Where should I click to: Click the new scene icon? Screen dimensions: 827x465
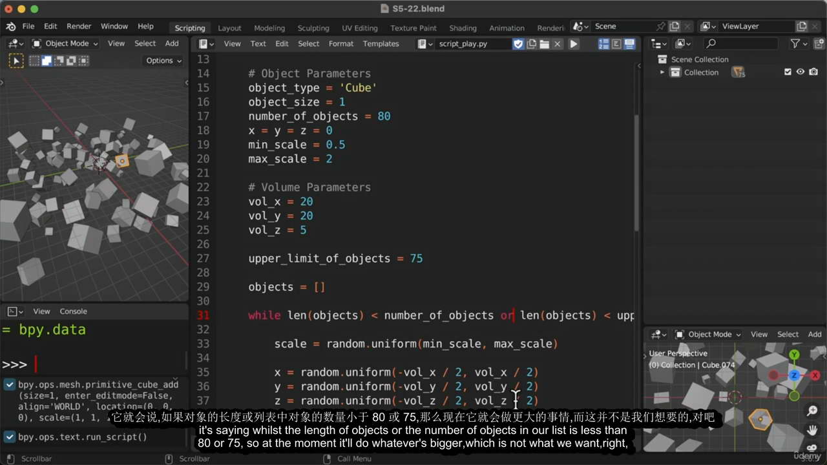(675, 26)
